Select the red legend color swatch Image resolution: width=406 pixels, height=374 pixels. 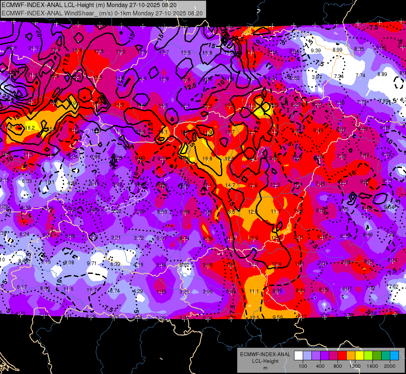[x=342, y=356]
